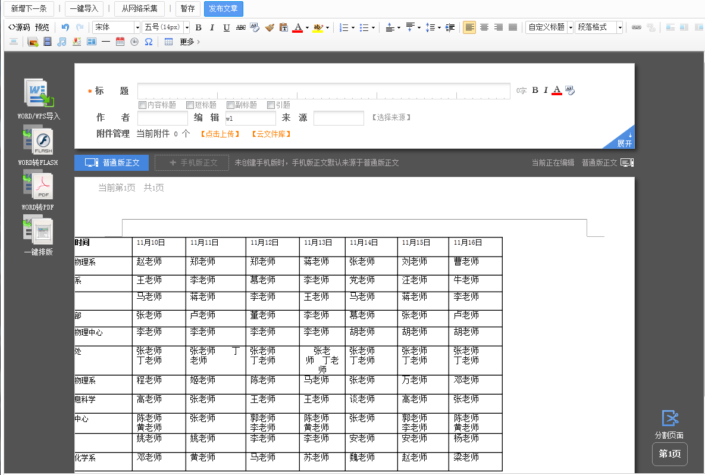
Task: Click the format painter brush icon
Action: [x=270, y=27]
